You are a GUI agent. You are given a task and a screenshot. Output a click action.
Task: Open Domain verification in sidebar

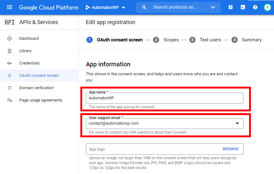coord(36,88)
